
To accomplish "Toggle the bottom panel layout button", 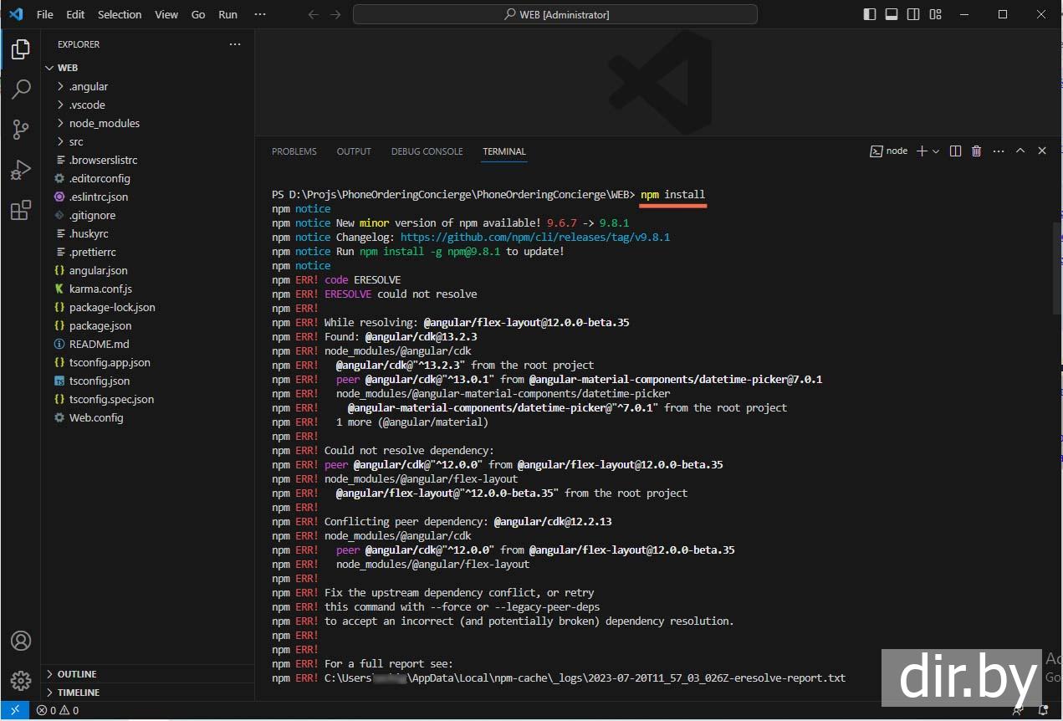I will [x=892, y=14].
